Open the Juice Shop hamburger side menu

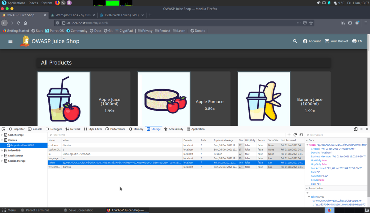[x=10, y=41]
